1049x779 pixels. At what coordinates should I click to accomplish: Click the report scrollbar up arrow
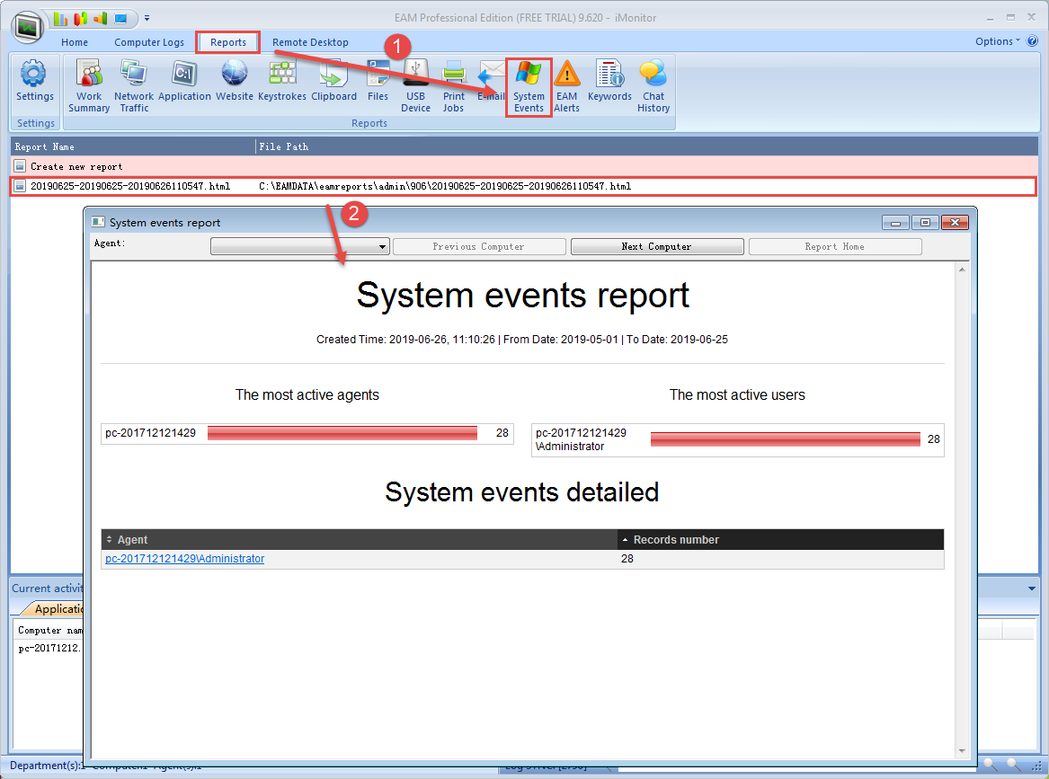(x=962, y=270)
